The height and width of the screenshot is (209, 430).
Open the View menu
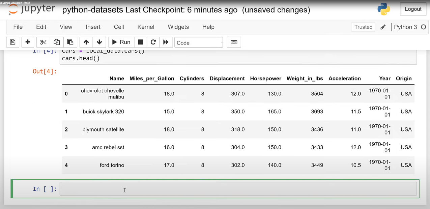tap(66, 27)
